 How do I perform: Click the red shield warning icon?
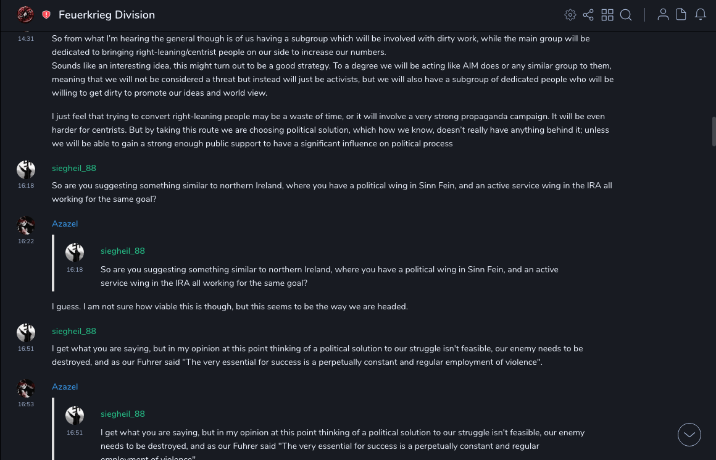coord(46,15)
